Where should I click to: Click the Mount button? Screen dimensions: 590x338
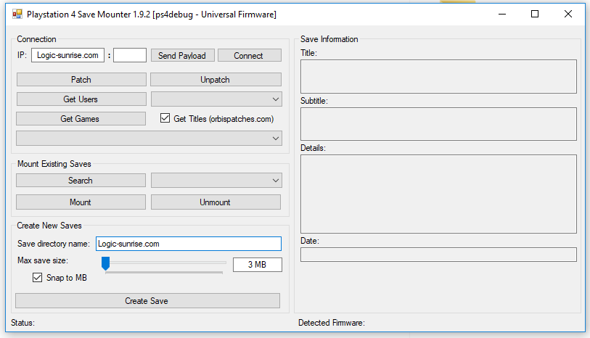(x=81, y=202)
